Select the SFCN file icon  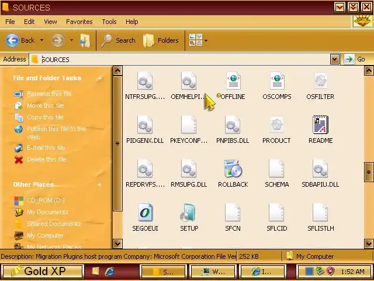233,212
